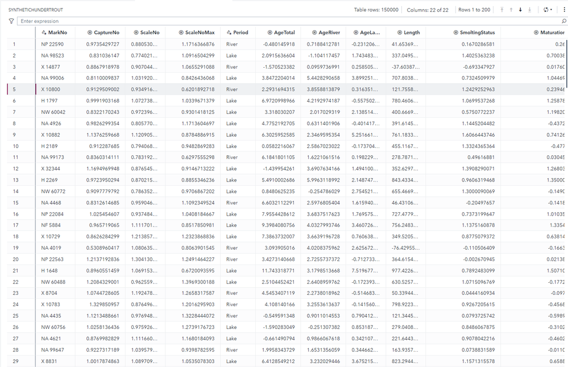Go to previous rows page arrow
The width and height of the screenshot is (568, 367).
point(511,10)
